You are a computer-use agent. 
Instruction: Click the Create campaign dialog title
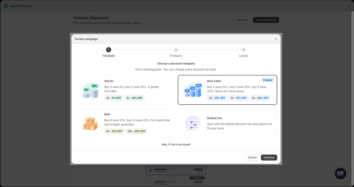coord(86,39)
